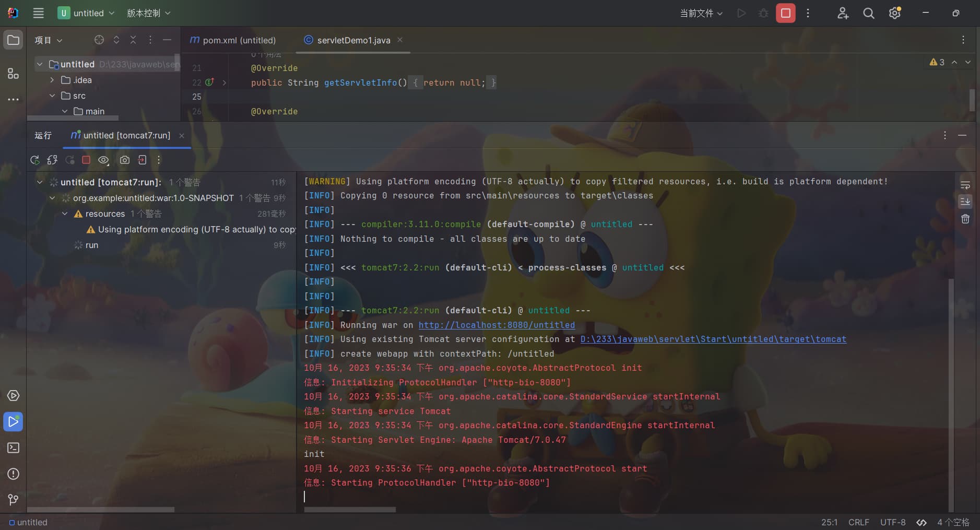Open the 项目 view dropdown
Image resolution: width=980 pixels, height=530 pixels.
[x=48, y=40]
